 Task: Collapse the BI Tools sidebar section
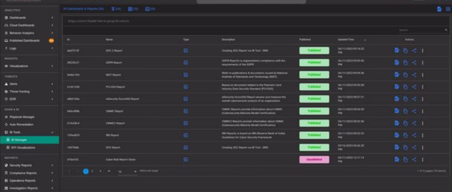[52, 132]
